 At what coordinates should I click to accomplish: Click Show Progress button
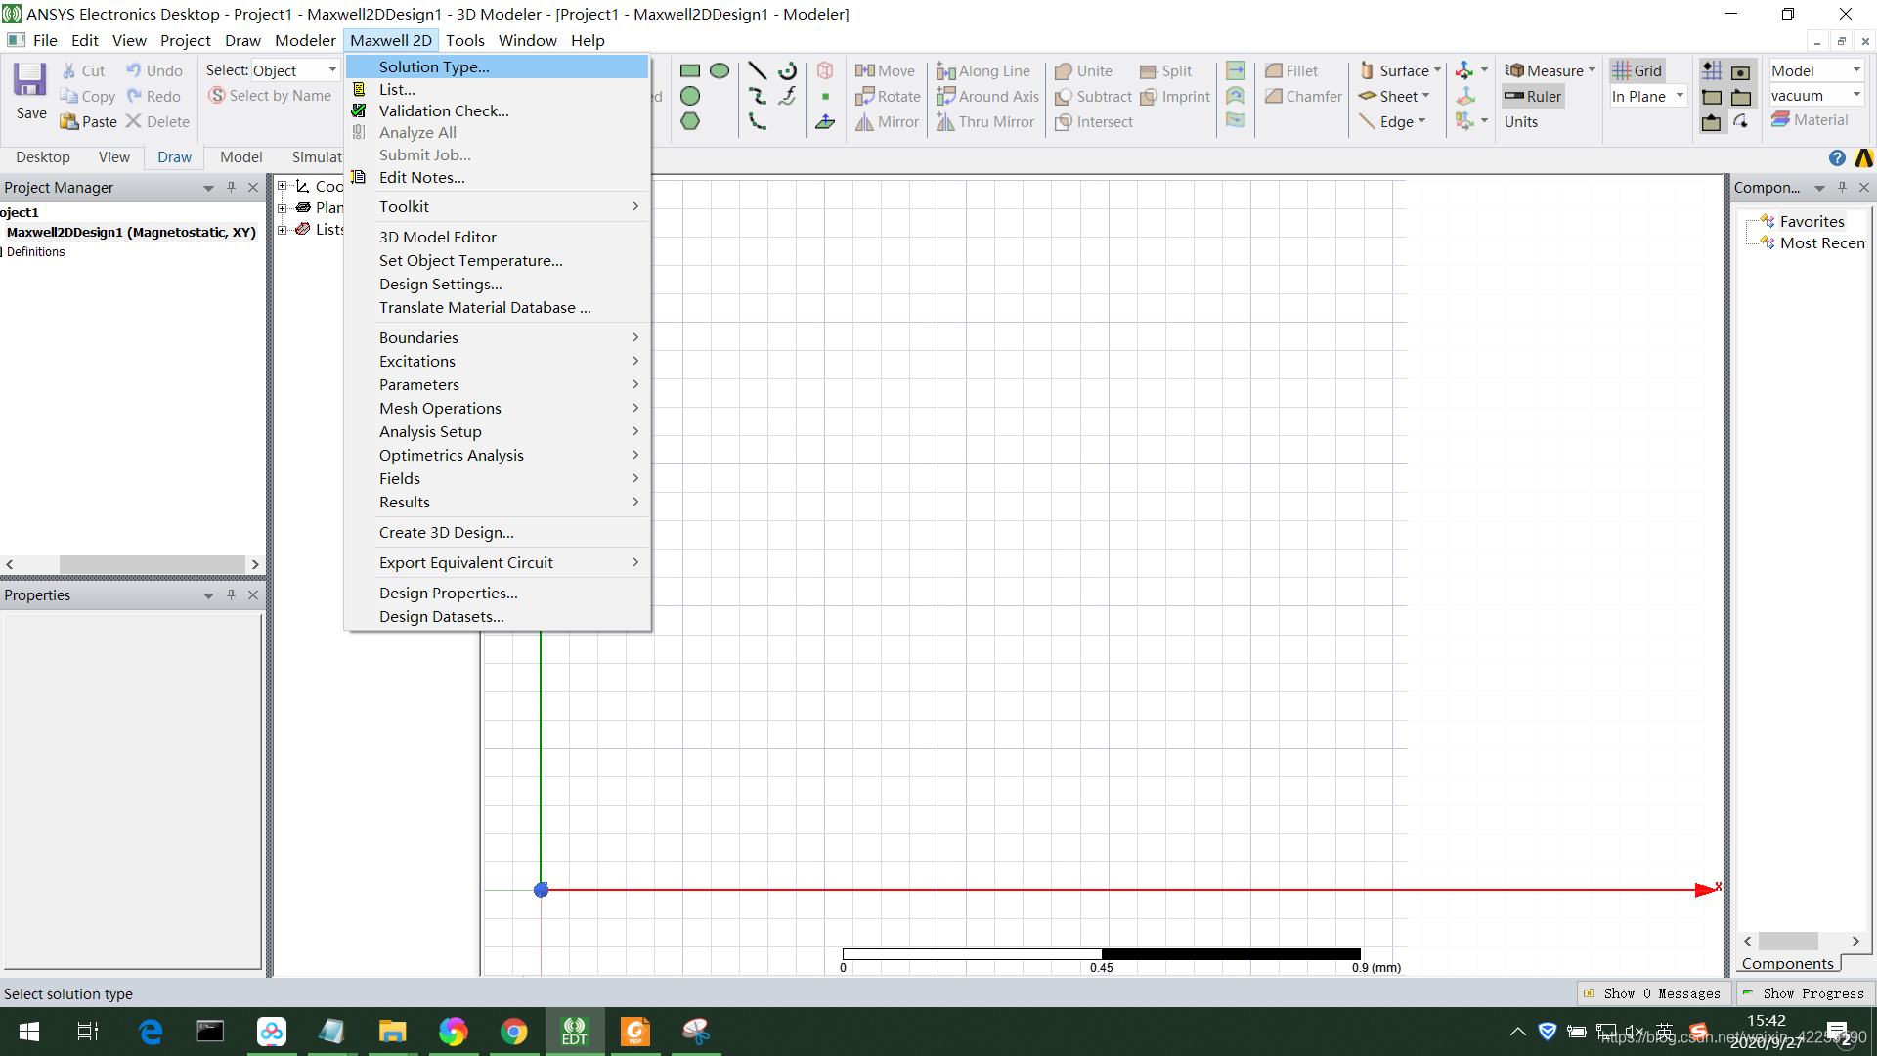[x=1804, y=993]
